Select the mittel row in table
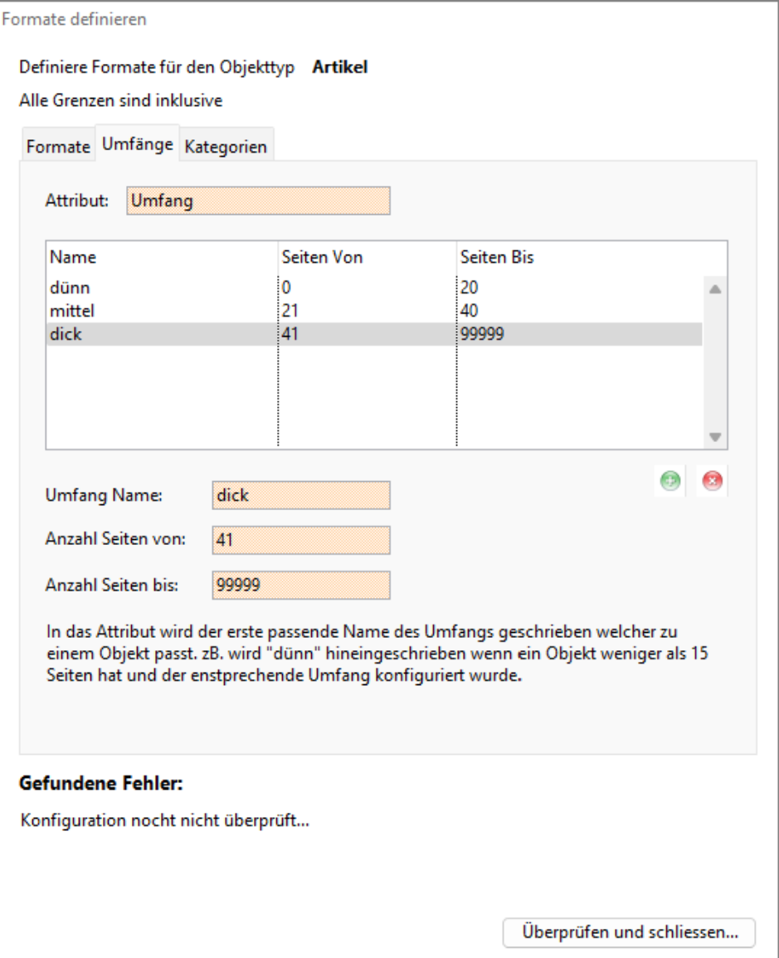Image resolution: width=779 pixels, height=958 pixels. coord(70,312)
